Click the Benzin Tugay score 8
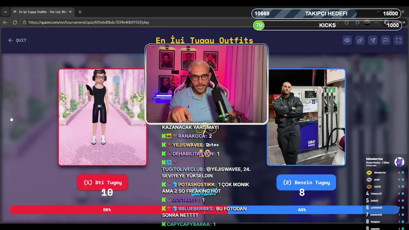409x230 pixels. (302, 193)
